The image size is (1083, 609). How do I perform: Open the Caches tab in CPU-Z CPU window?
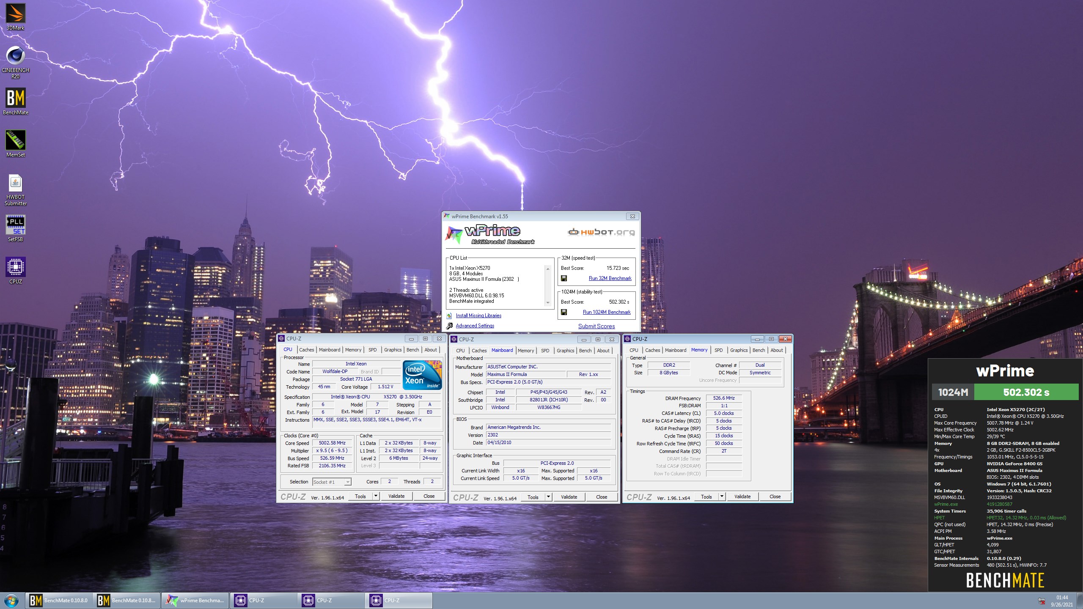[306, 350]
